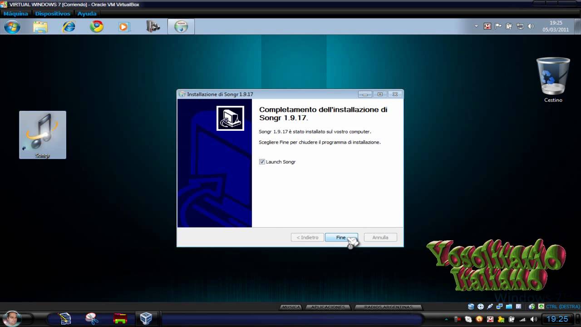Open the notepad document icon on host taskbar
581x327 pixels.
click(65, 318)
